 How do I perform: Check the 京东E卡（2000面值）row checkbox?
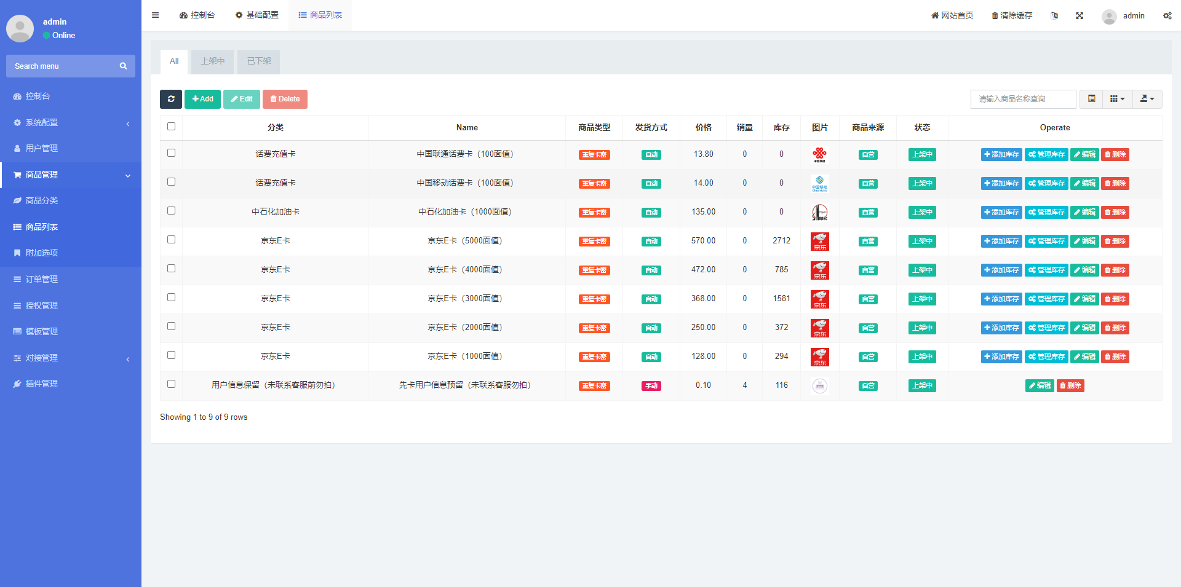(171, 326)
